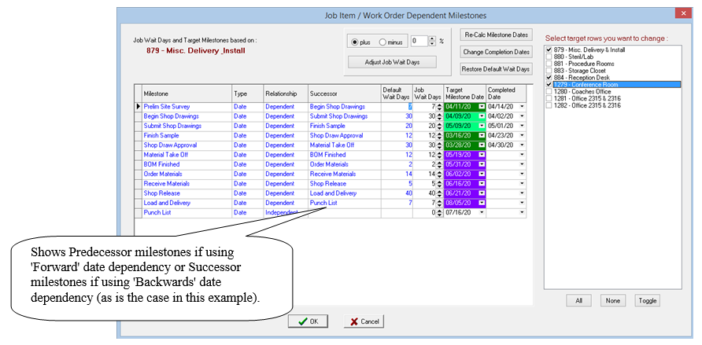Viewport: 702px width, 345px height.
Task: Click the row selector arrow beside Prelim Site Survey
Action: click(x=139, y=106)
